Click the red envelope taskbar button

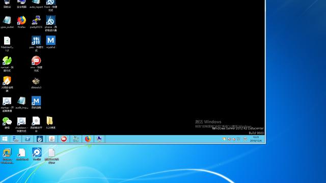(64, 139)
